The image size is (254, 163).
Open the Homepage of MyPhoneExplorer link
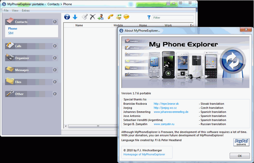coord(144,154)
